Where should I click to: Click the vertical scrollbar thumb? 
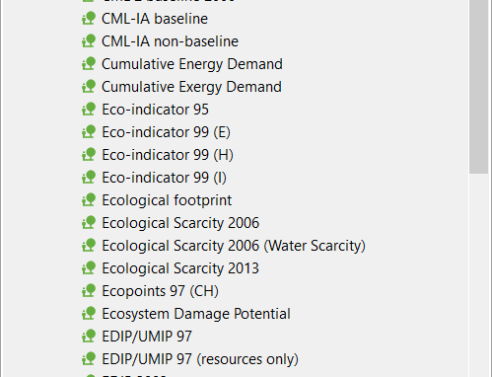478,86
